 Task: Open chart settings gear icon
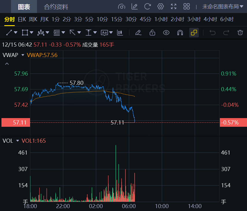tap(161, 7)
